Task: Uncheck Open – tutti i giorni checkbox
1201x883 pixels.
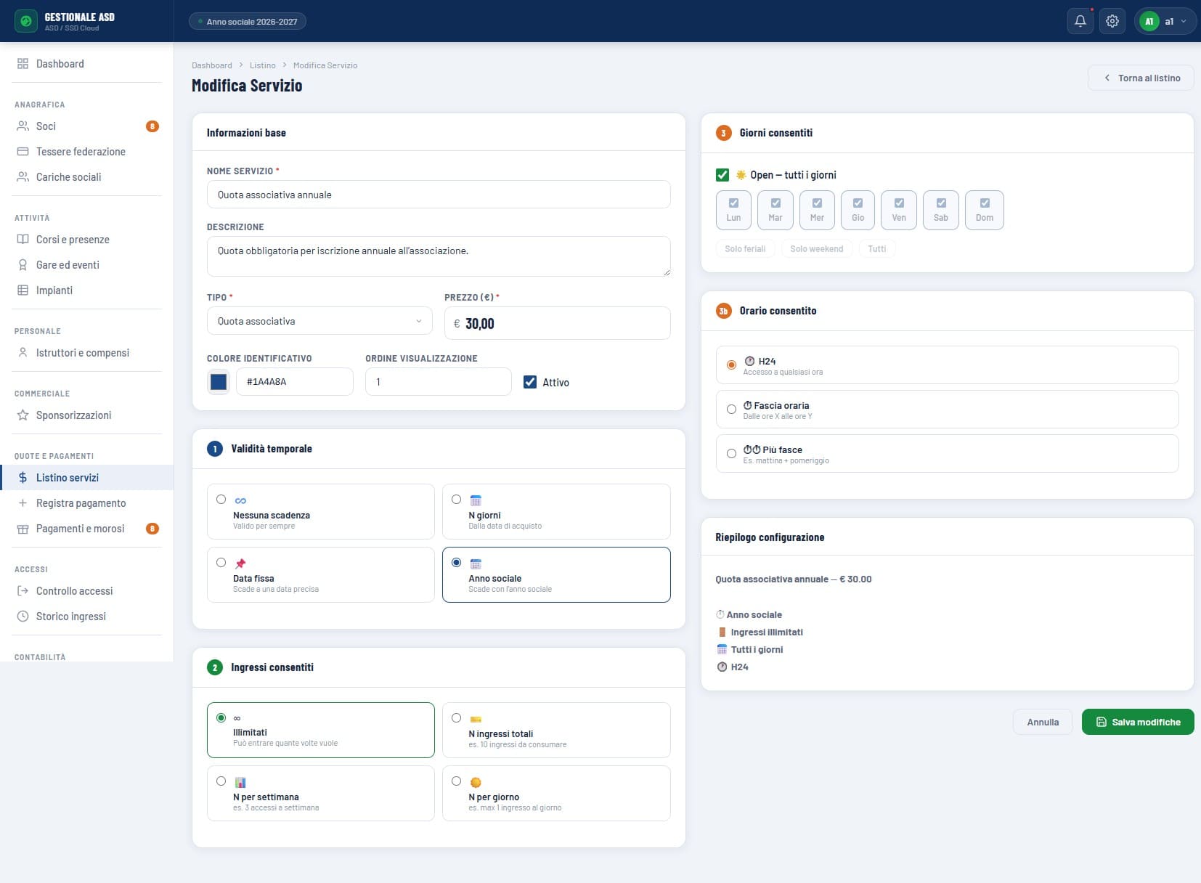Action: pyautogui.click(x=722, y=175)
